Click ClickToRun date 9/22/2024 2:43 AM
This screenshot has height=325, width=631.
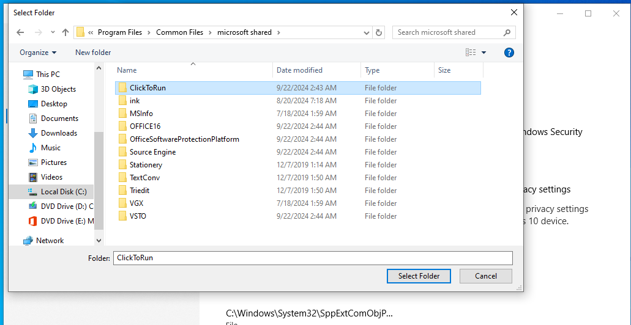tap(307, 88)
